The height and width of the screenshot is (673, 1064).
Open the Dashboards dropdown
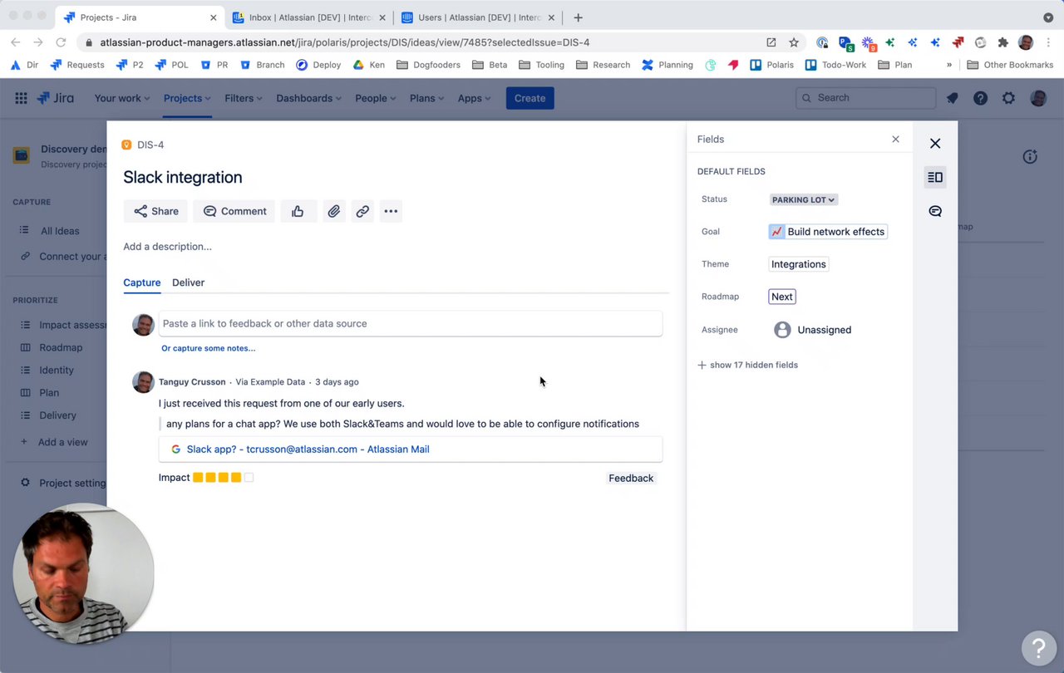point(309,98)
